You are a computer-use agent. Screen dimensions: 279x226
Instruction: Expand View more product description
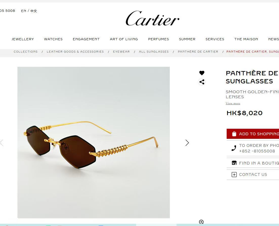click(233, 103)
